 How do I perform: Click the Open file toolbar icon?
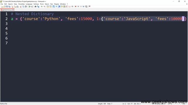click(x=4, y=6)
